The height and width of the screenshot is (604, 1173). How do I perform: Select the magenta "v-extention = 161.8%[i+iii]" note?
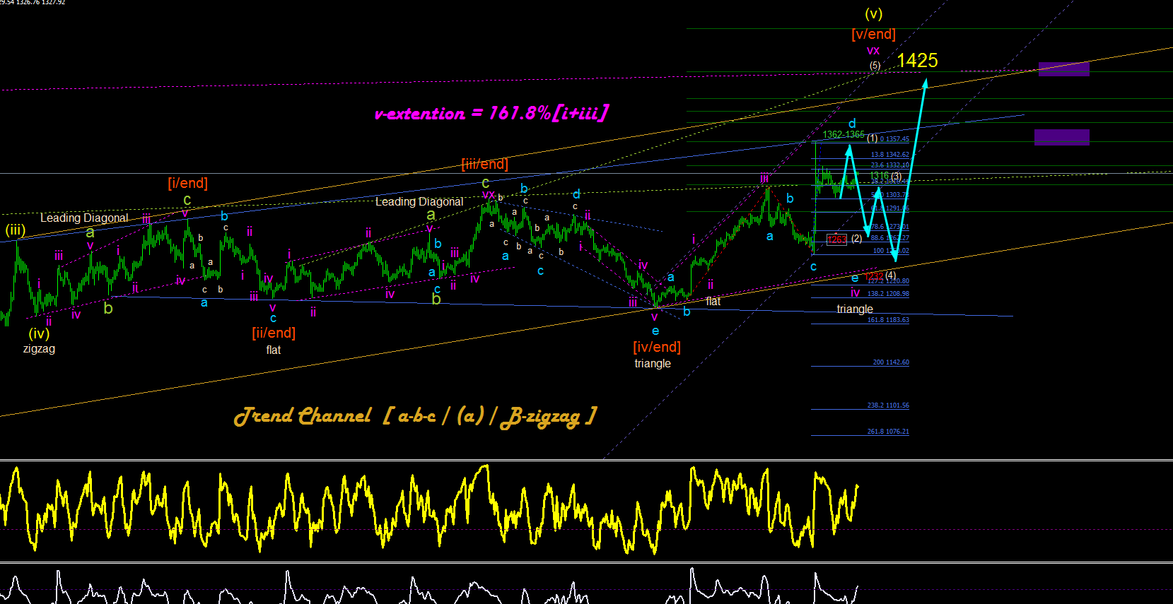point(491,113)
